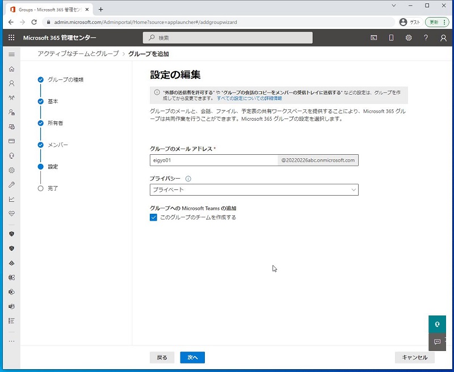This screenshot has width=454, height=372.
Task: Click the キャンセル button
Action: [415, 357]
